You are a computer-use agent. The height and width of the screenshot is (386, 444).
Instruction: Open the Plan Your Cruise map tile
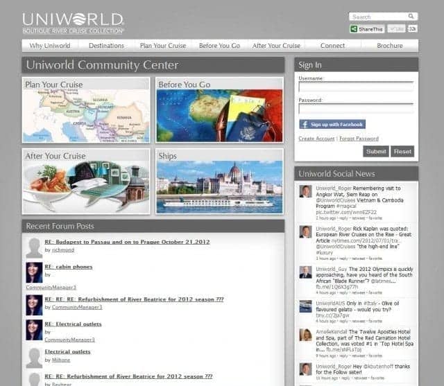coord(86,110)
